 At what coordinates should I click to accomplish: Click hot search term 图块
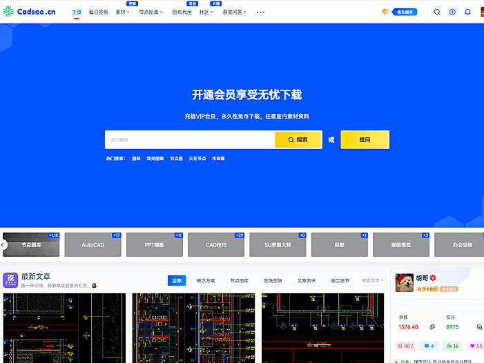tap(136, 159)
